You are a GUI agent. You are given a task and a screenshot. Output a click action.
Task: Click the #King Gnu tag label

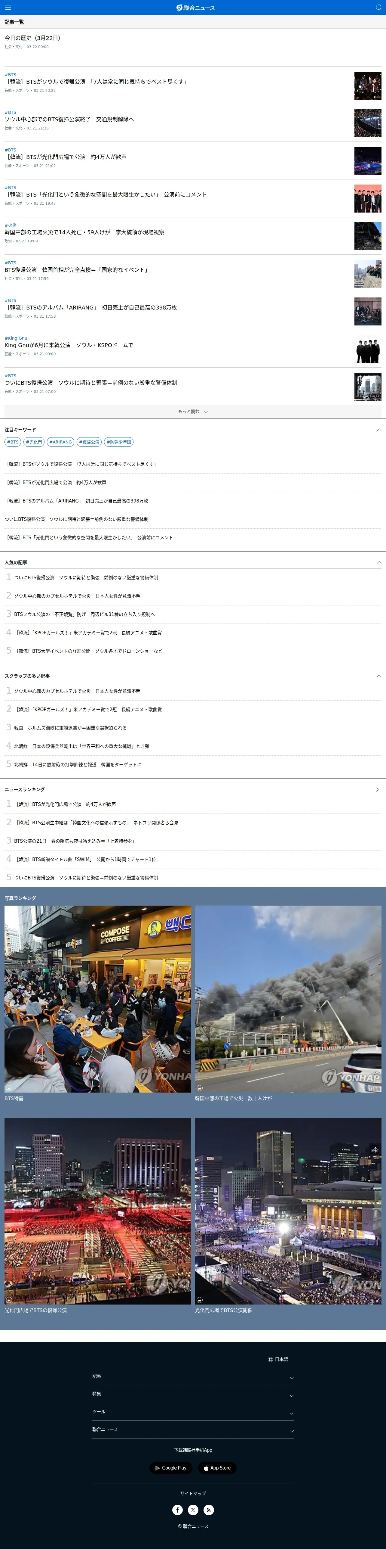click(16, 338)
